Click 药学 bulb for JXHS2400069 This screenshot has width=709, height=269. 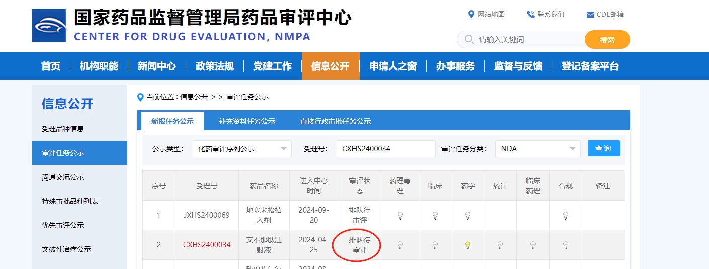pyautogui.click(x=468, y=216)
